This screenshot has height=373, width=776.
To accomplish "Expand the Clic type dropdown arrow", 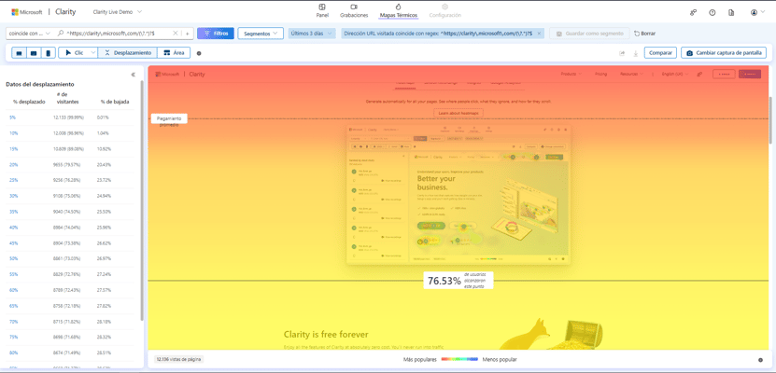I will click(x=93, y=53).
